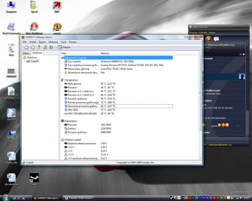Open Pomoc menu in AQQ window

[x=212, y=33]
